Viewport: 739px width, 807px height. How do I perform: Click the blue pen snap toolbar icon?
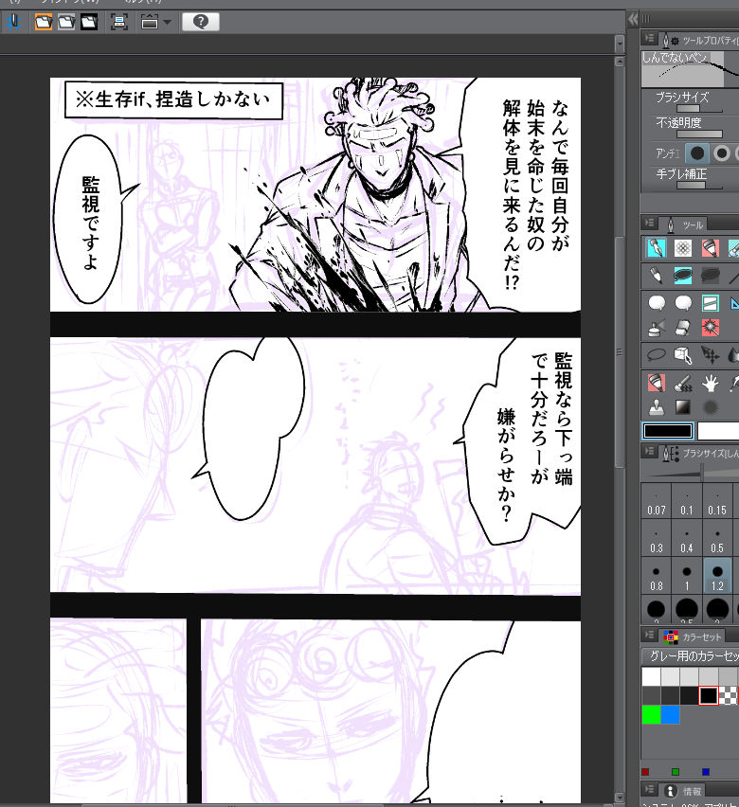click(14, 22)
